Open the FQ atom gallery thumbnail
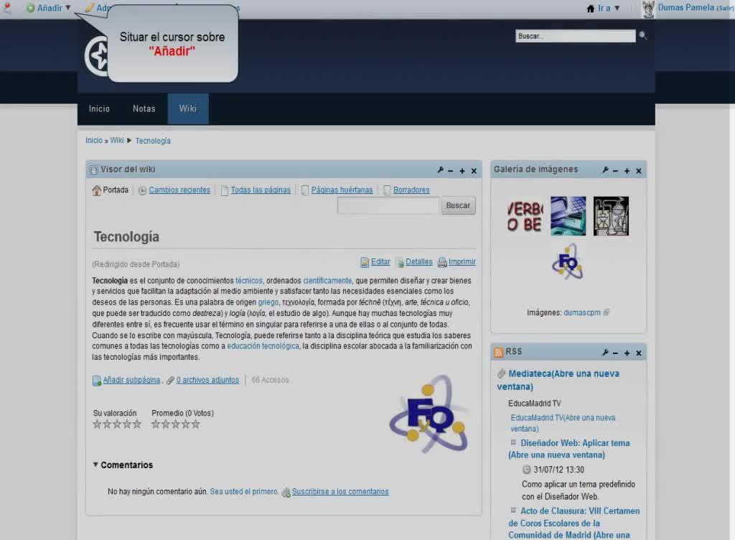The width and height of the screenshot is (735, 540). click(x=568, y=261)
